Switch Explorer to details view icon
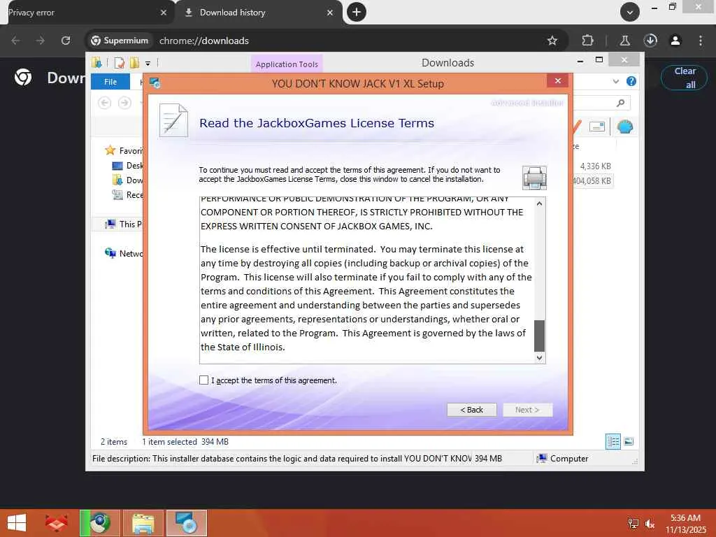The width and height of the screenshot is (716, 537). [x=613, y=442]
